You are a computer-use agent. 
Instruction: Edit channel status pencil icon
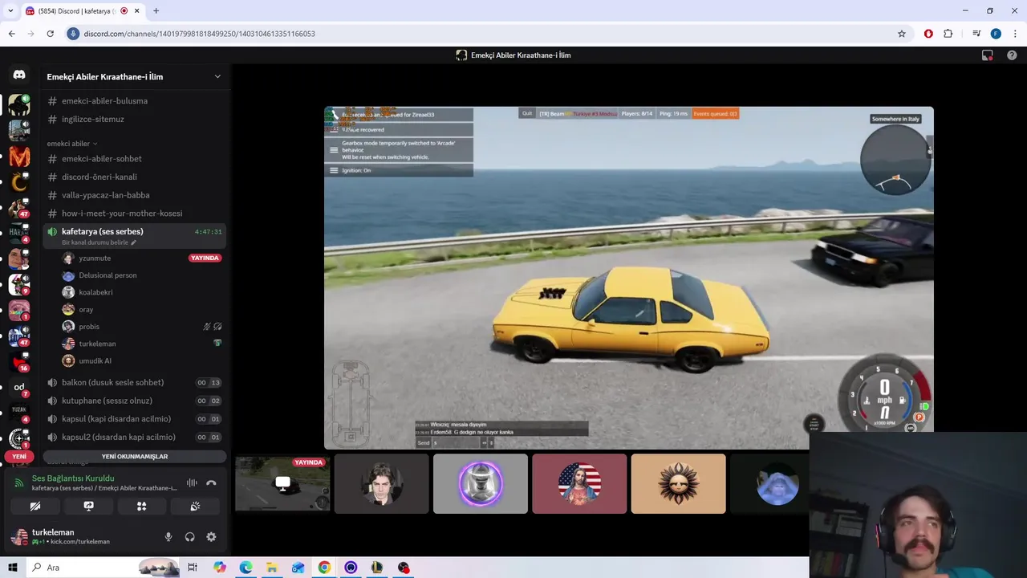134,242
